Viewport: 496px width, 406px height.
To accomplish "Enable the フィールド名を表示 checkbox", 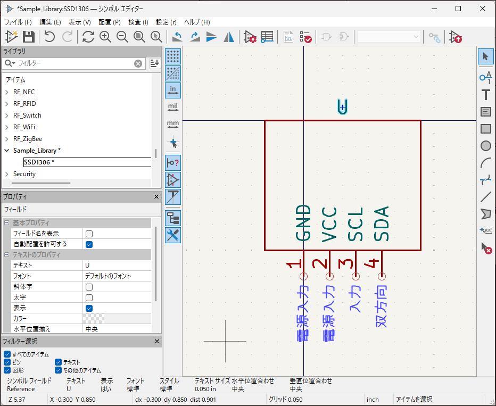I will pos(89,234).
